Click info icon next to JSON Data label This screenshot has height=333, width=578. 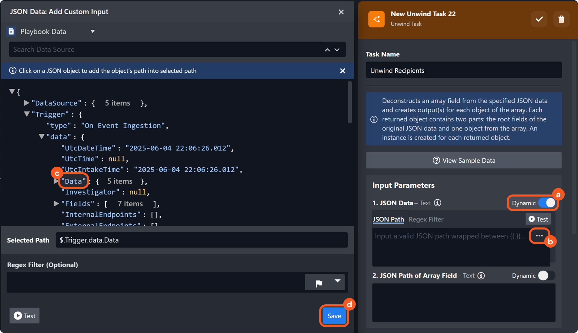click(x=438, y=203)
